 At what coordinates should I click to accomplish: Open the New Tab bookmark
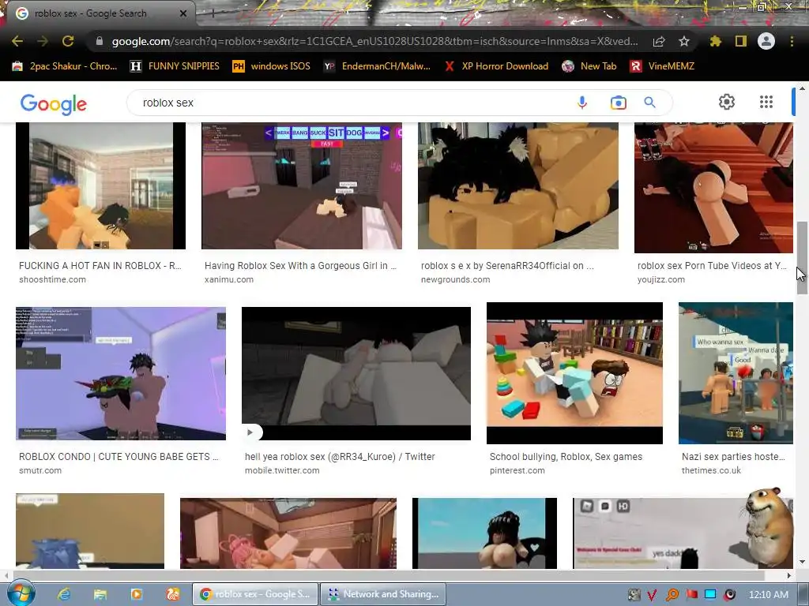coord(589,66)
